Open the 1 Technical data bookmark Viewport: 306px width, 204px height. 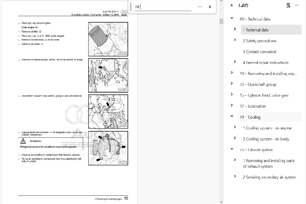click(271, 30)
